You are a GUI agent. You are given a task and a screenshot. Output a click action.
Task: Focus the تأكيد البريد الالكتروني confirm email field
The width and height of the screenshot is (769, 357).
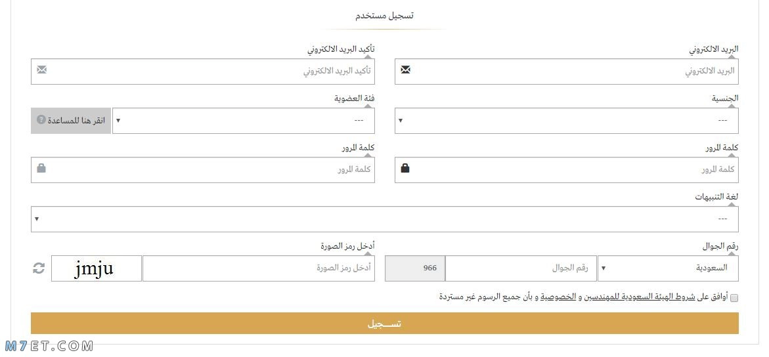(x=202, y=72)
